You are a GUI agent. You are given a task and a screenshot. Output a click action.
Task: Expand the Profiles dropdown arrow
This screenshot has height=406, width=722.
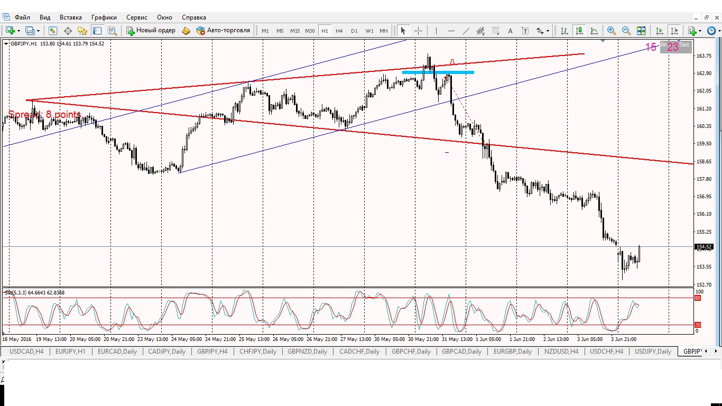tap(38, 31)
